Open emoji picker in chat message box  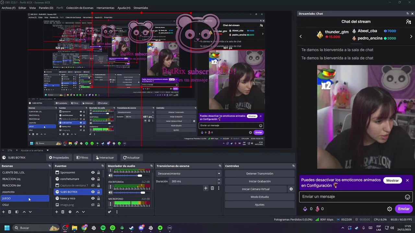pos(408,197)
